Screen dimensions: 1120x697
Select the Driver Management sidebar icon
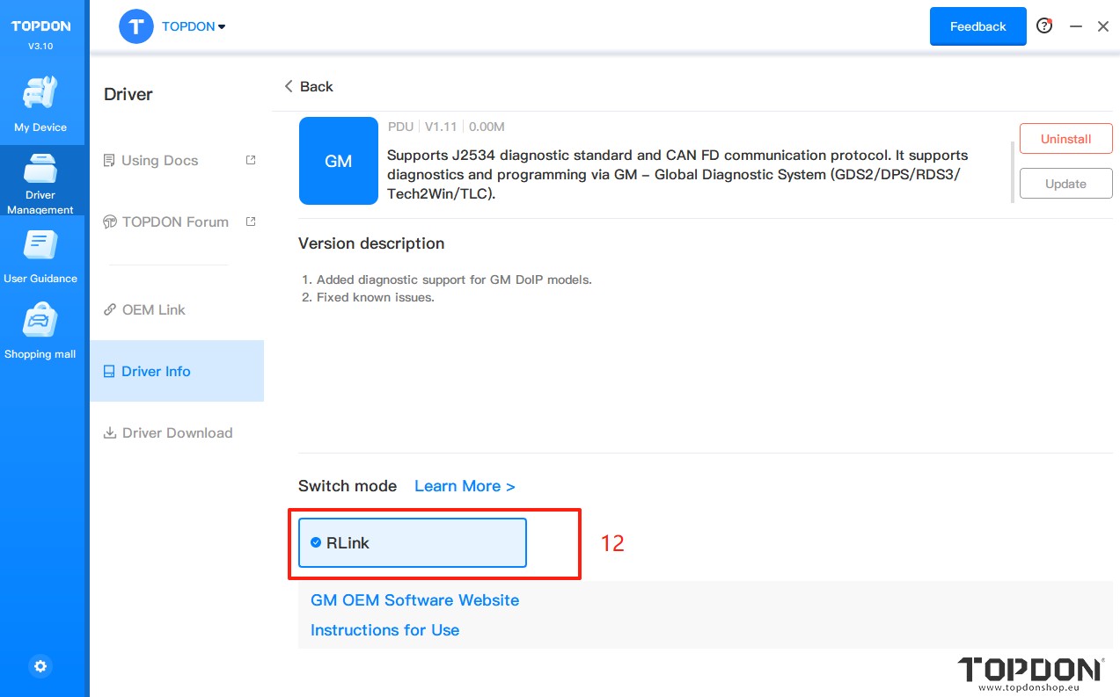pyautogui.click(x=40, y=180)
